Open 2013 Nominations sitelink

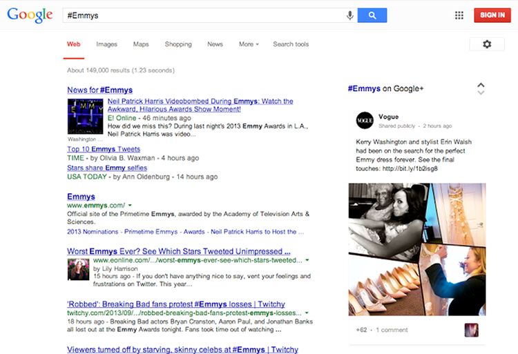point(93,232)
